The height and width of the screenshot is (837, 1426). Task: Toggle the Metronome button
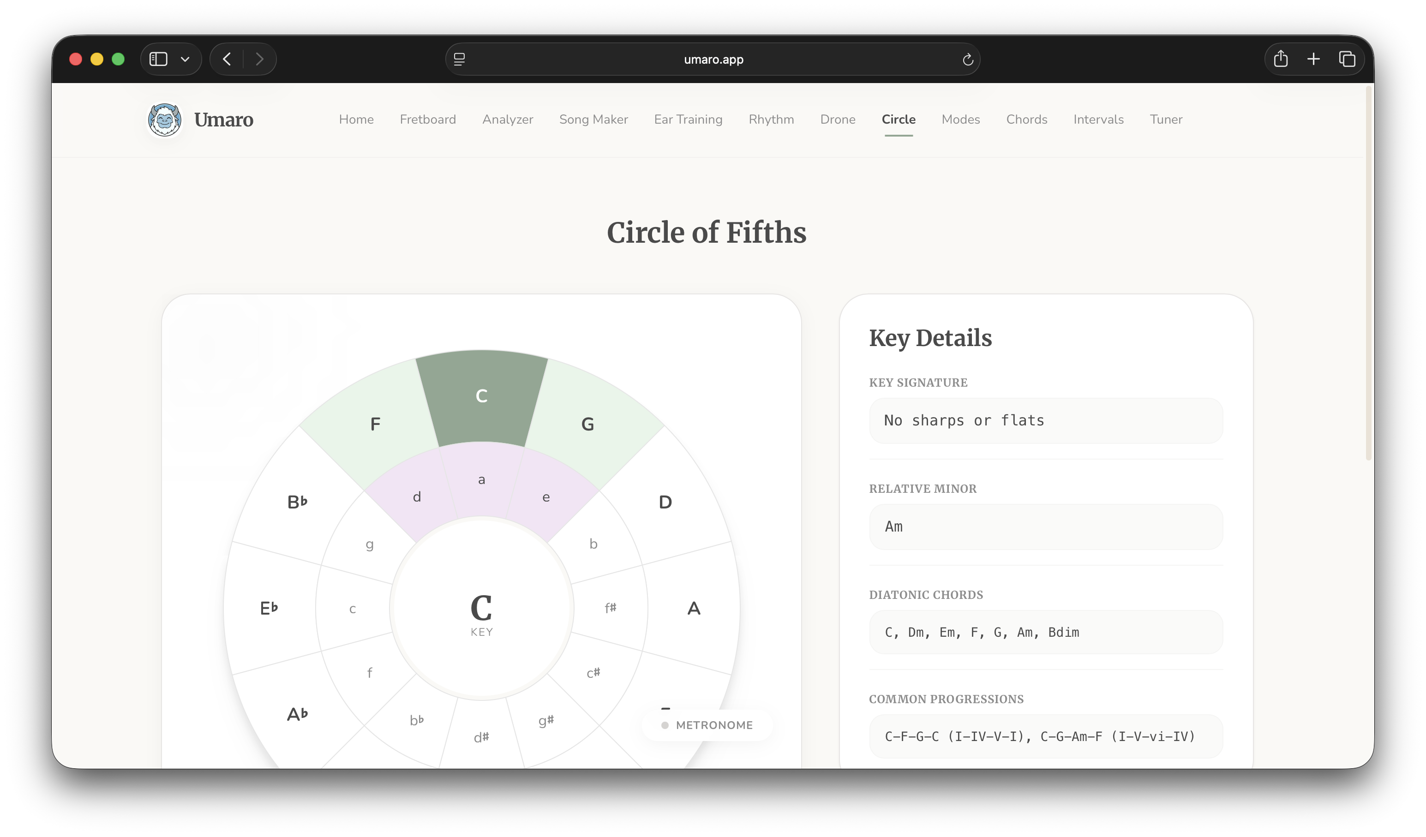click(707, 725)
